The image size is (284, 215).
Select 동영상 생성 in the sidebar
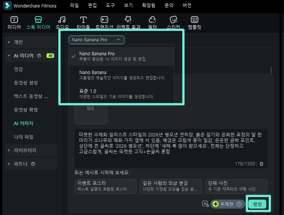[26, 83]
